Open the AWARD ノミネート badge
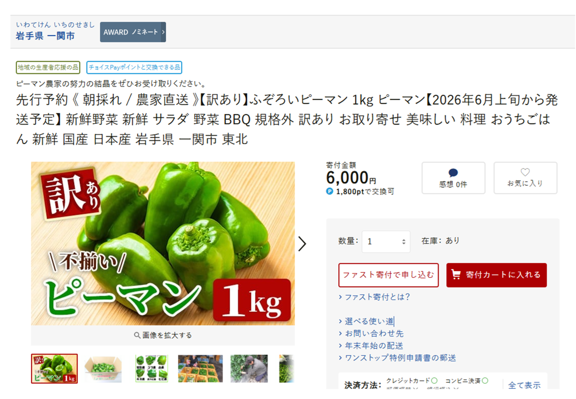The width and height of the screenshot is (576, 399). click(x=133, y=32)
